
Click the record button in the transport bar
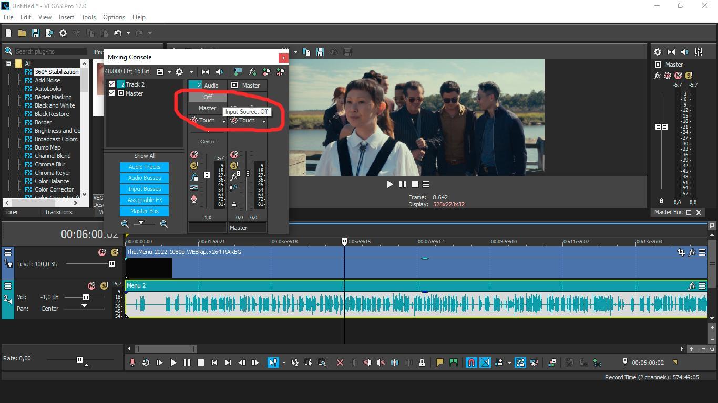(132, 363)
